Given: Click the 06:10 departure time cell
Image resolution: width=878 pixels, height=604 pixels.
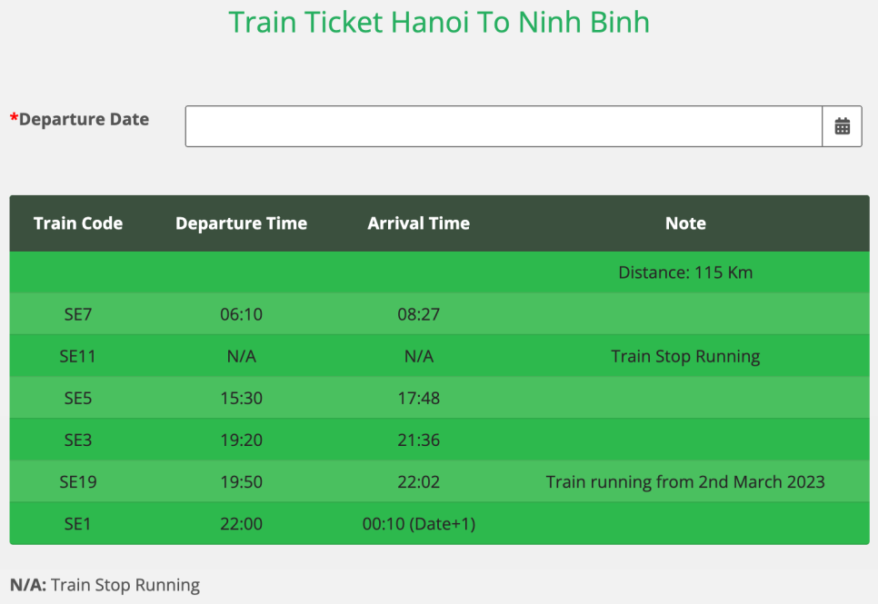Looking at the screenshot, I should pyautogui.click(x=241, y=314).
